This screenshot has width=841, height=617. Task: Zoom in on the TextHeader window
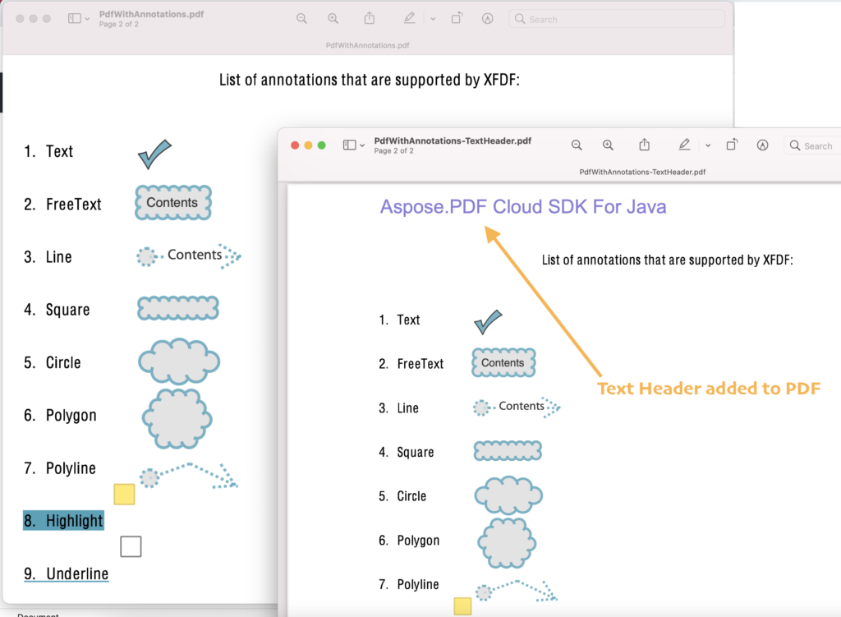608,145
